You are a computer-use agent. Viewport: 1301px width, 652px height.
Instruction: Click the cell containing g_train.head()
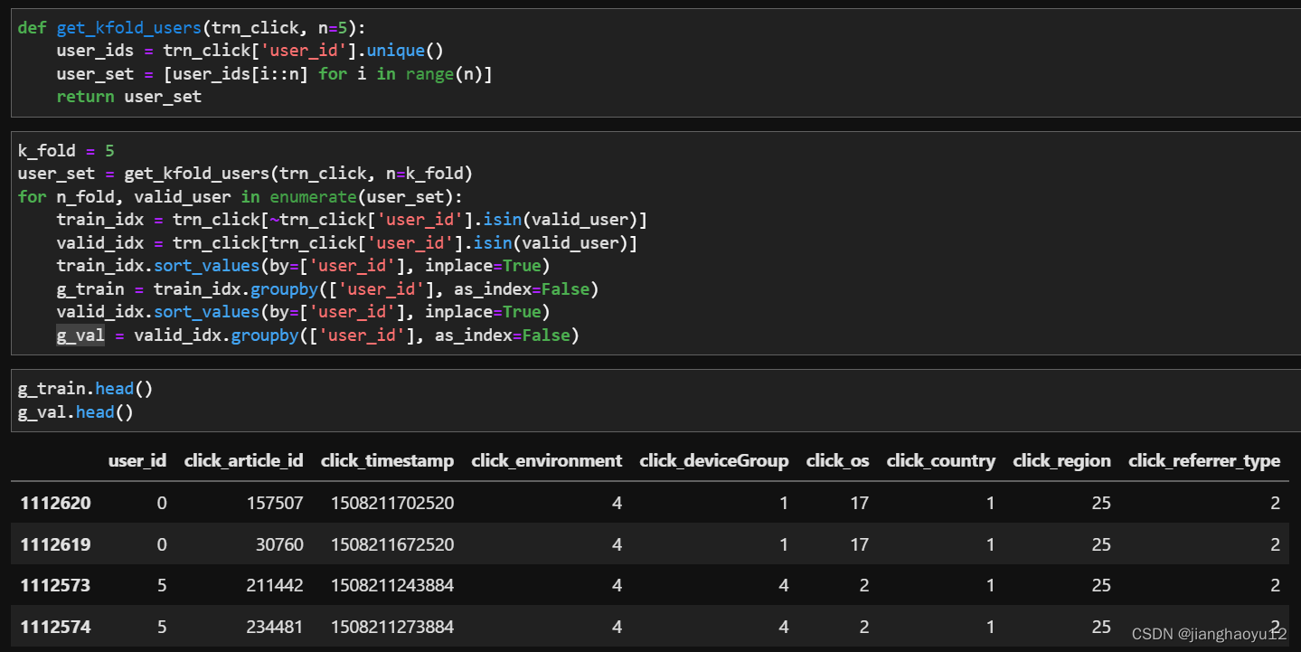point(655,401)
